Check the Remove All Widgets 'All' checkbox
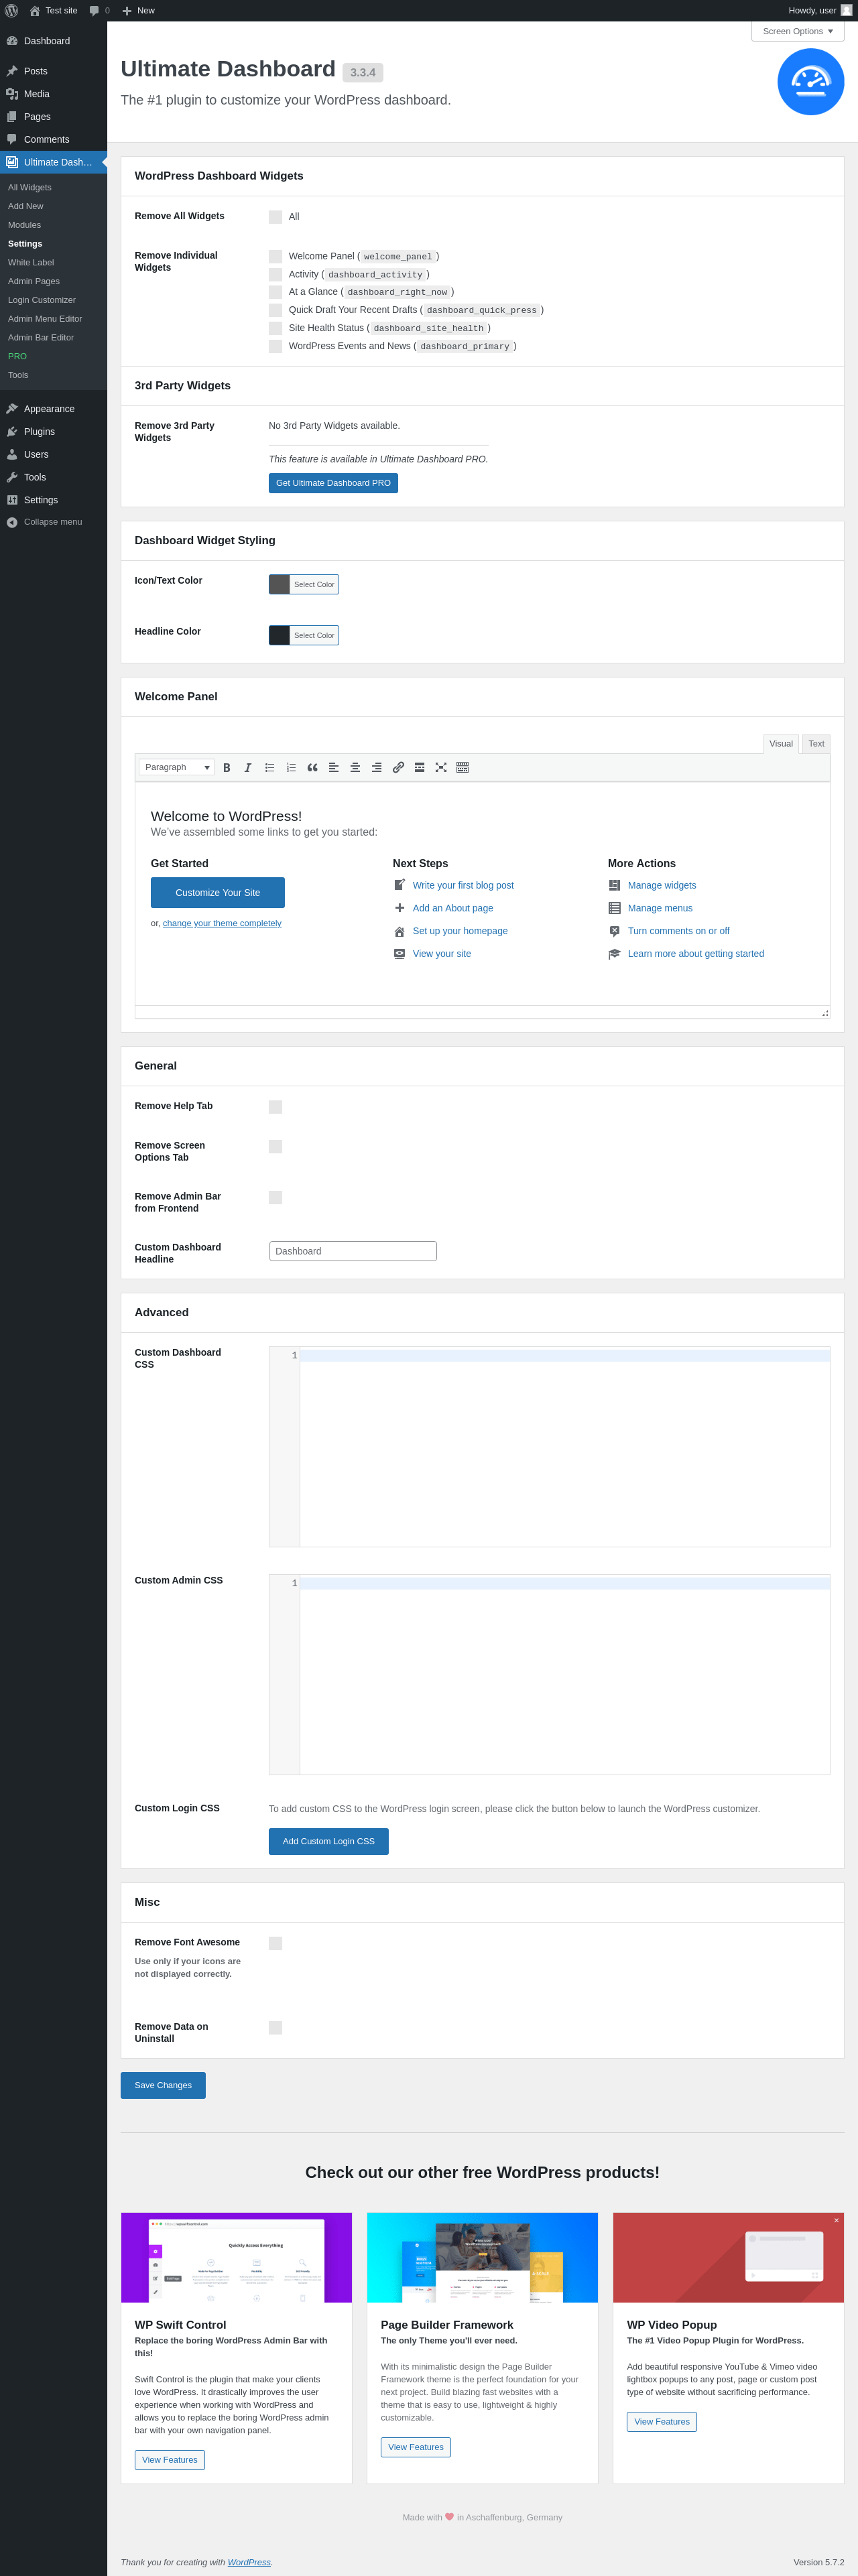The height and width of the screenshot is (2576, 858). tap(275, 217)
